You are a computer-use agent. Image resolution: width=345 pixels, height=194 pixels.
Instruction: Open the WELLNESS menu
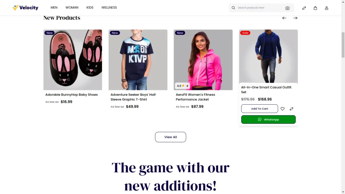pos(109,7)
